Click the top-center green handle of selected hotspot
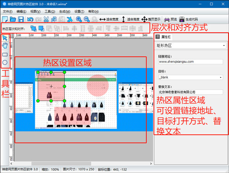 [51, 72]
